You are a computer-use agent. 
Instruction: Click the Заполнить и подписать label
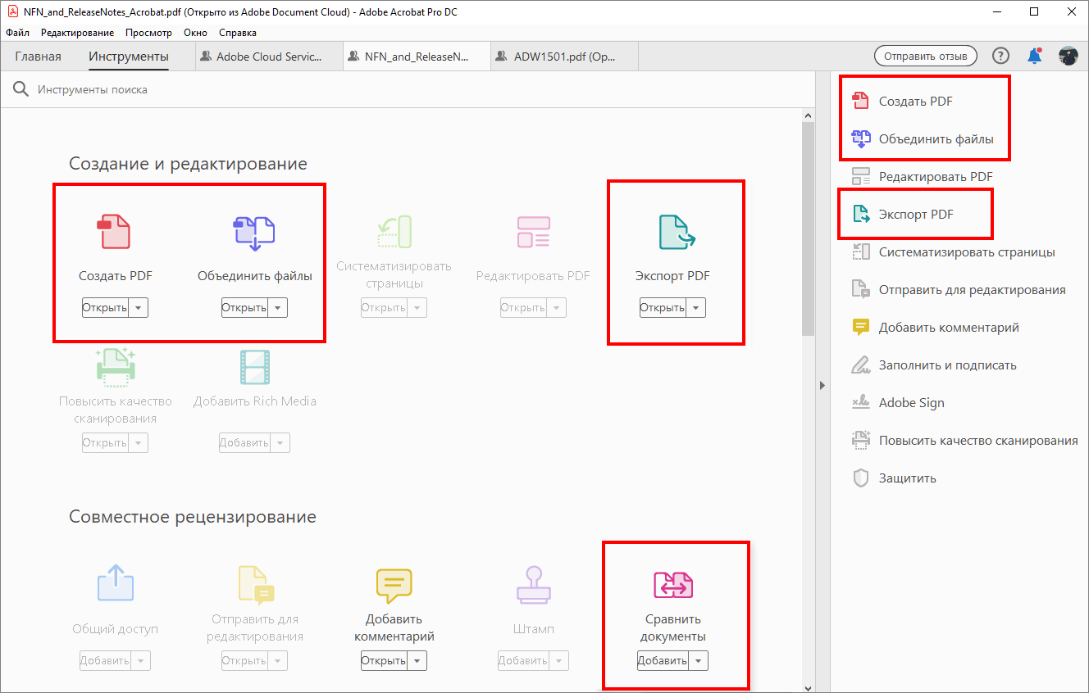point(948,365)
